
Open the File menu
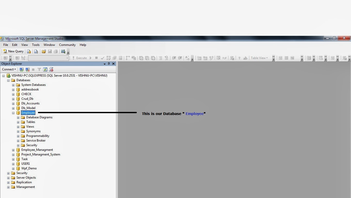pyautogui.click(x=6, y=45)
